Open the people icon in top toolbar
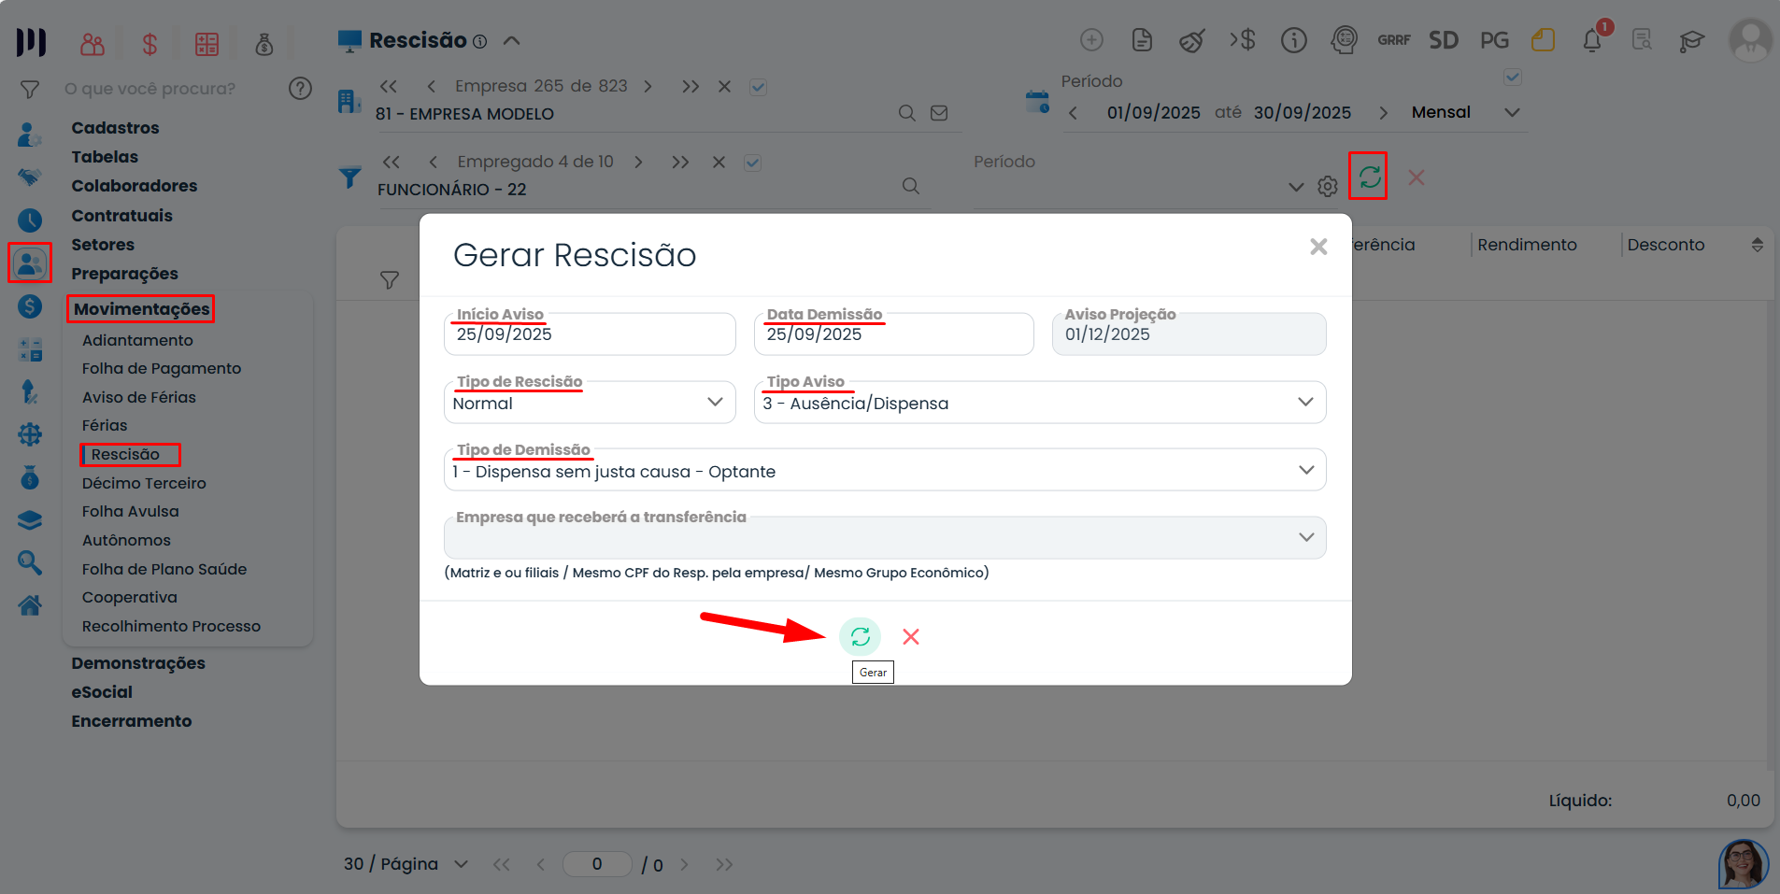 93,44
